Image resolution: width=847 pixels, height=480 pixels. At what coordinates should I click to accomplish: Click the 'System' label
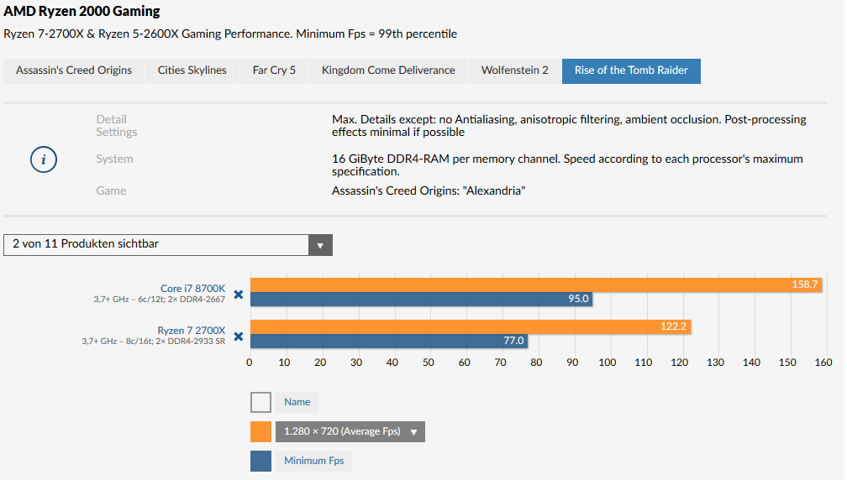[114, 159]
